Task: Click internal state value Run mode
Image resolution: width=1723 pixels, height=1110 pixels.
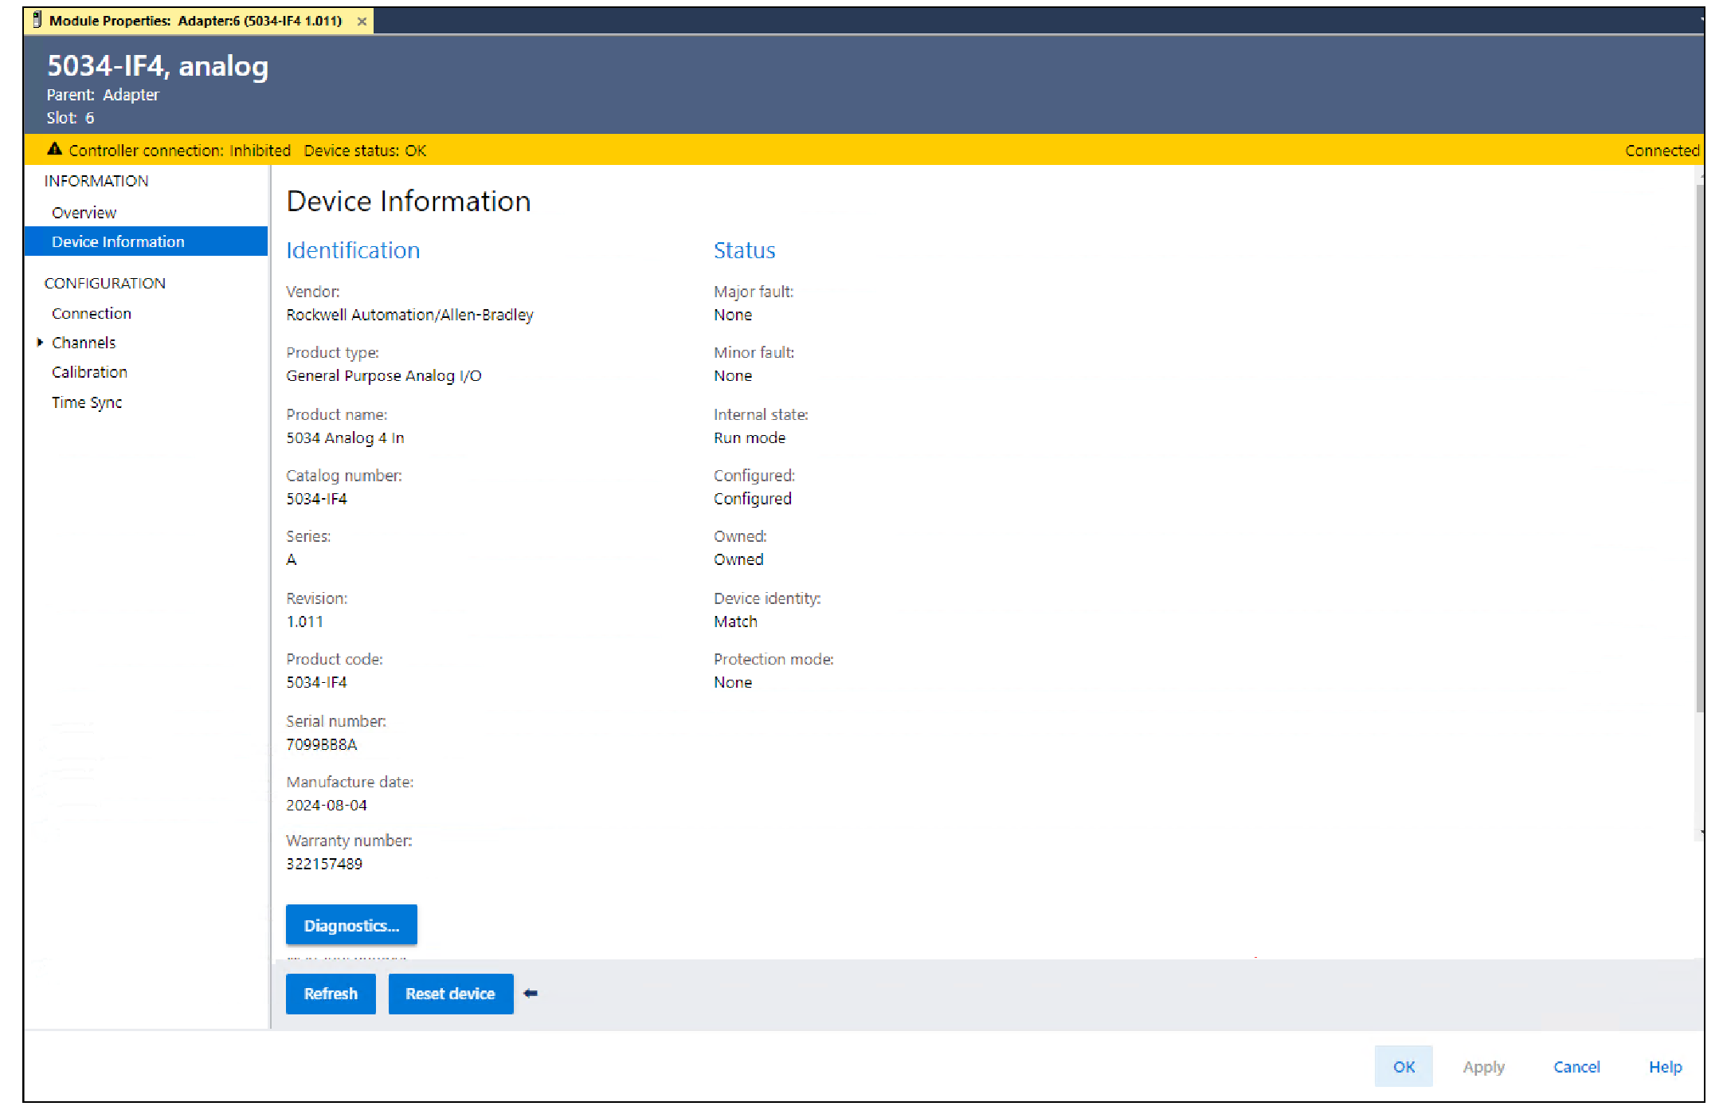Action: pos(750,437)
